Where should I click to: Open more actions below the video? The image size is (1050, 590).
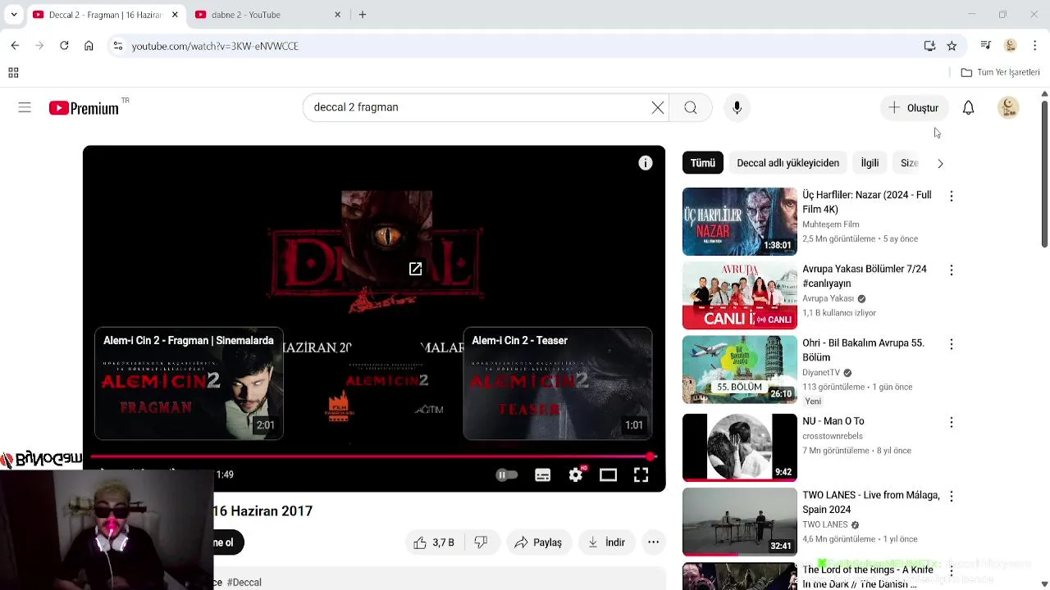(x=653, y=542)
